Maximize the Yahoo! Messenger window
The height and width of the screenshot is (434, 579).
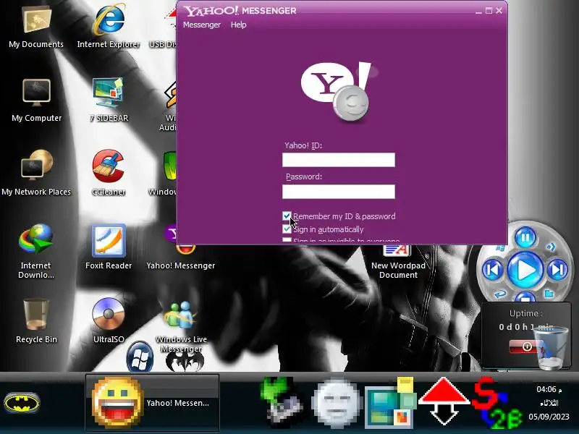coord(489,11)
